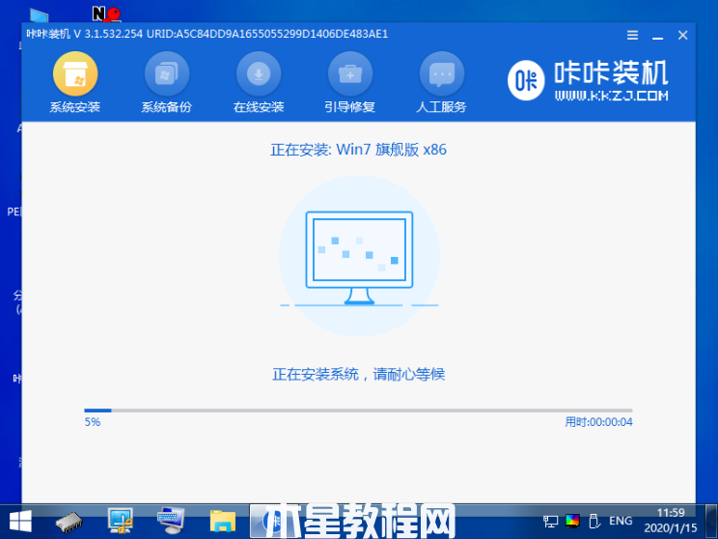Open the WWW.KKZJ.COM website link
Viewport: 718px width, 539px height.
click(x=611, y=96)
